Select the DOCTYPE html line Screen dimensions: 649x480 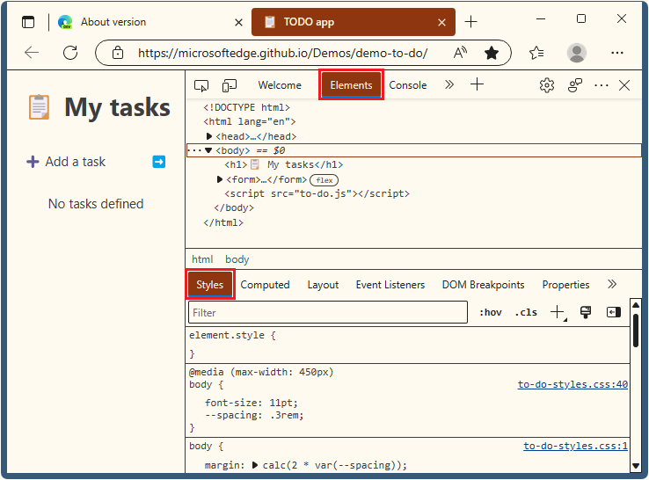click(x=246, y=107)
